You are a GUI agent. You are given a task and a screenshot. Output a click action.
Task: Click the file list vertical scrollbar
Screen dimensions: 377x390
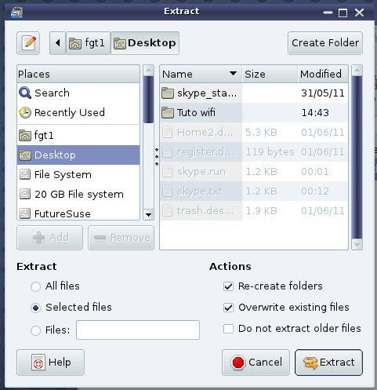click(x=357, y=158)
